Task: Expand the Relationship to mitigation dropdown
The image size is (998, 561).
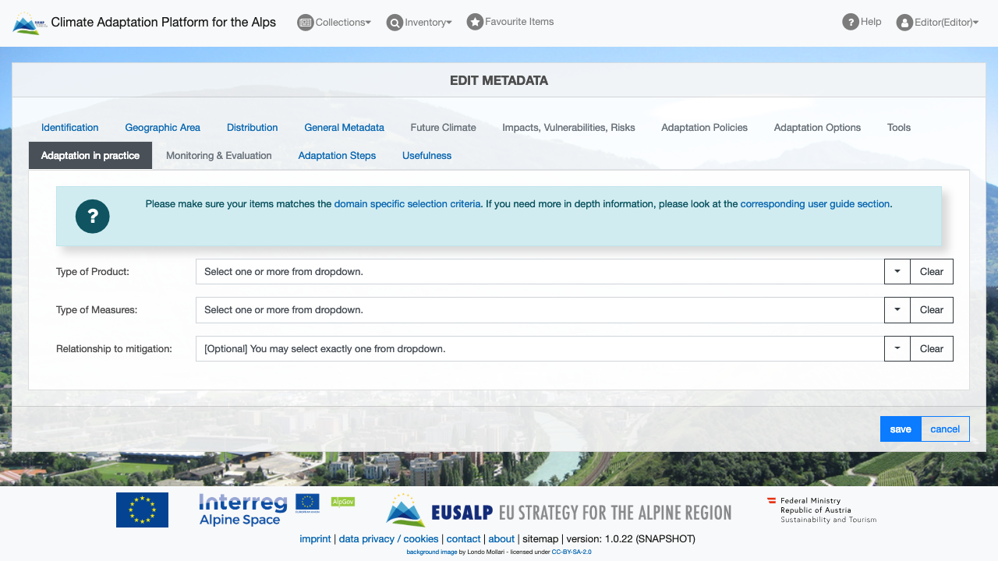Action: pyautogui.click(x=897, y=349)
